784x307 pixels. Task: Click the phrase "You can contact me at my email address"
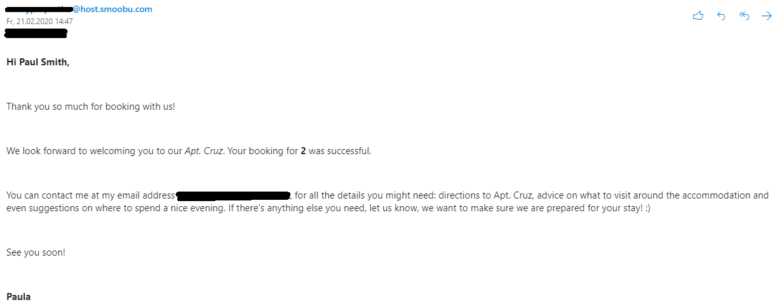coord(90,195)
